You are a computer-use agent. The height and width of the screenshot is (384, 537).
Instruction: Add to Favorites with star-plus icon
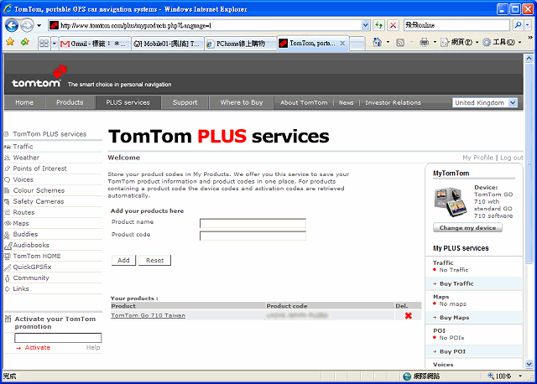click(x=25, y=42)
